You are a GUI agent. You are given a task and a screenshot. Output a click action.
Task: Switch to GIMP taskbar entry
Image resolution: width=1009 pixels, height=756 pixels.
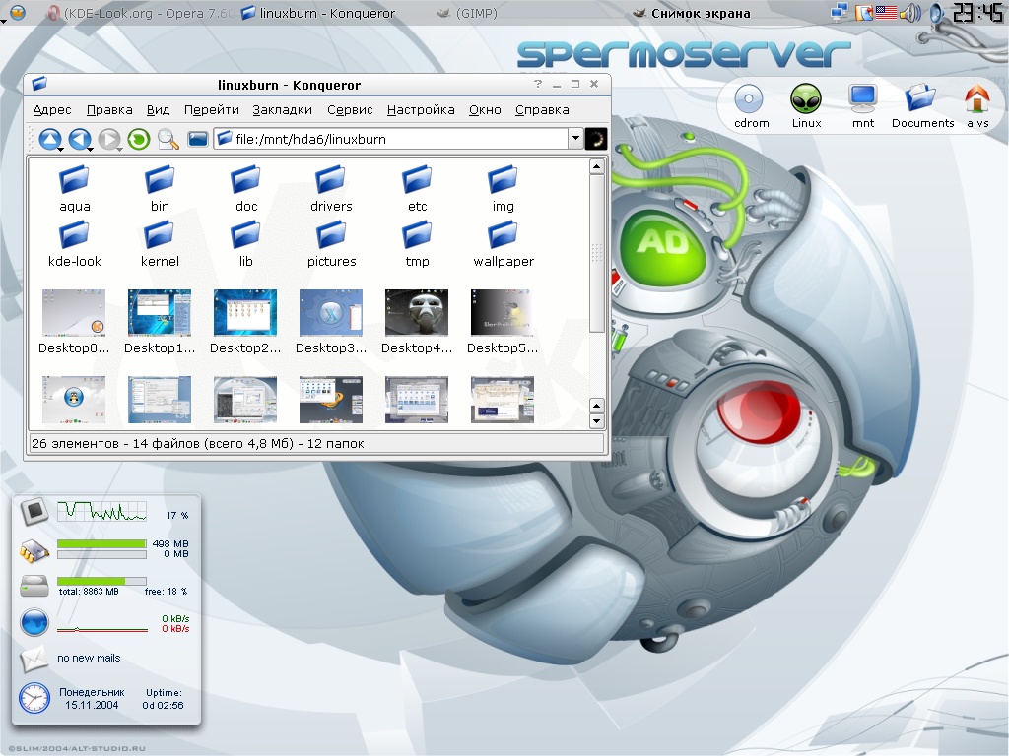point(466,13)
